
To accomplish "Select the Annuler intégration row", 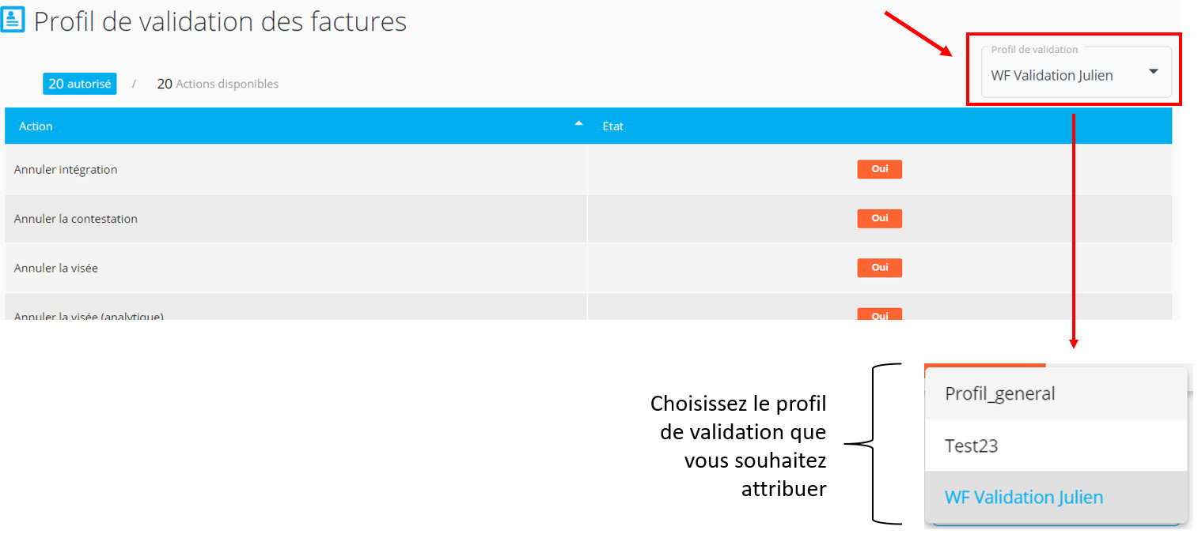I will click(x=588, y=169).
